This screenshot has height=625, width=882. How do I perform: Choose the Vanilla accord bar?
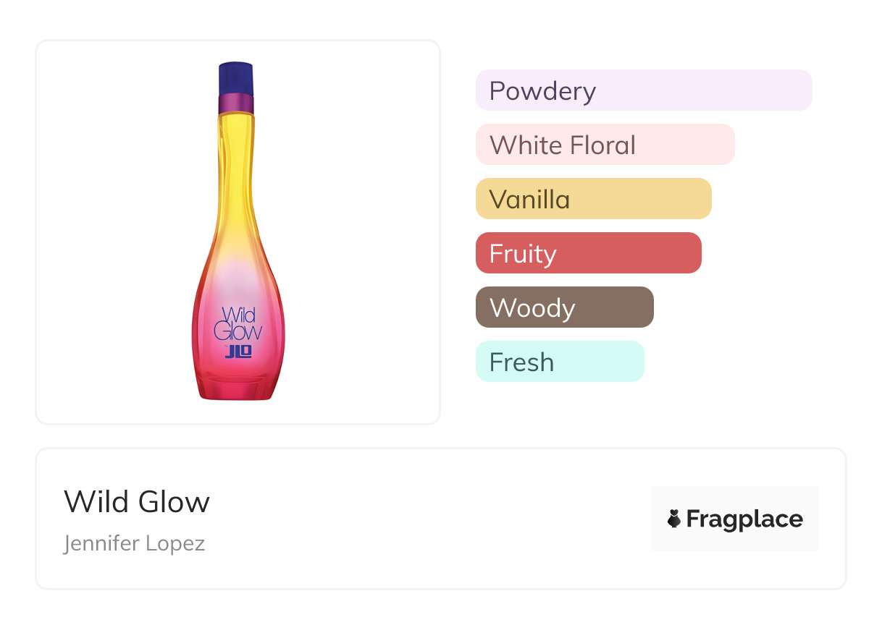593,199
